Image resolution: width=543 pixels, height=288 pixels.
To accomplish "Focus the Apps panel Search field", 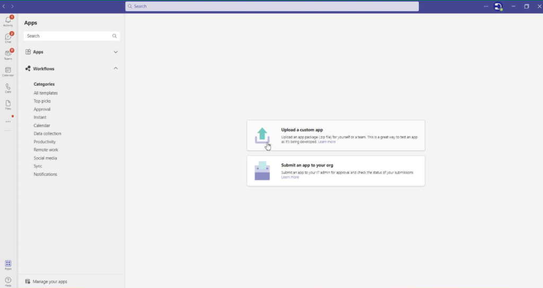I will (72, 36).
